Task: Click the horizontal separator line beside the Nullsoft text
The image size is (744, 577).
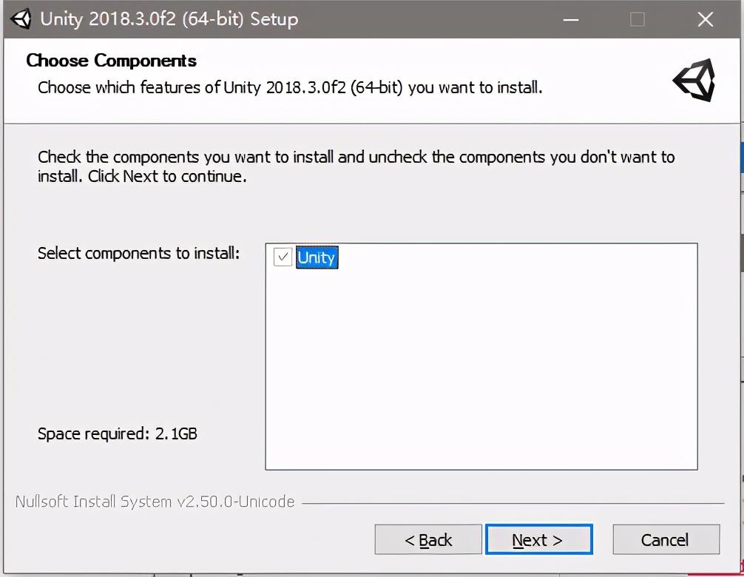Action: click(513, 503)
